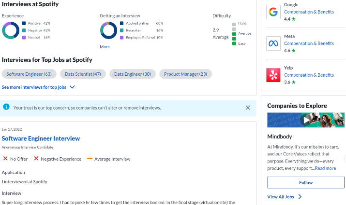
Task: Open the Google company logo
Action: tap(273, 12)
